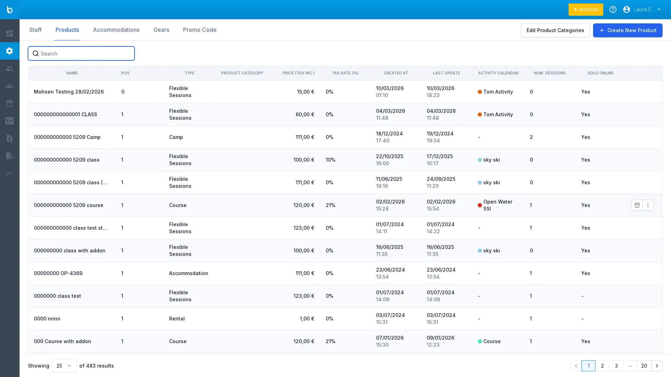The width and height of the screenshot is (671, 377).
Task: Open the Calendar sidebar icon
Action: coord(9,103)
